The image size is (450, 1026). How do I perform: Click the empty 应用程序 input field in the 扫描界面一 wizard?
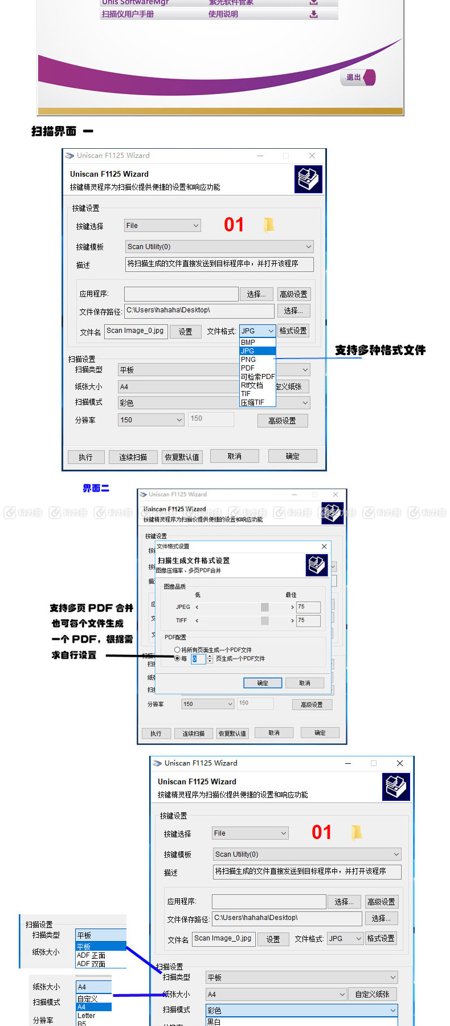pyautogui.click(x=181, y=294)
